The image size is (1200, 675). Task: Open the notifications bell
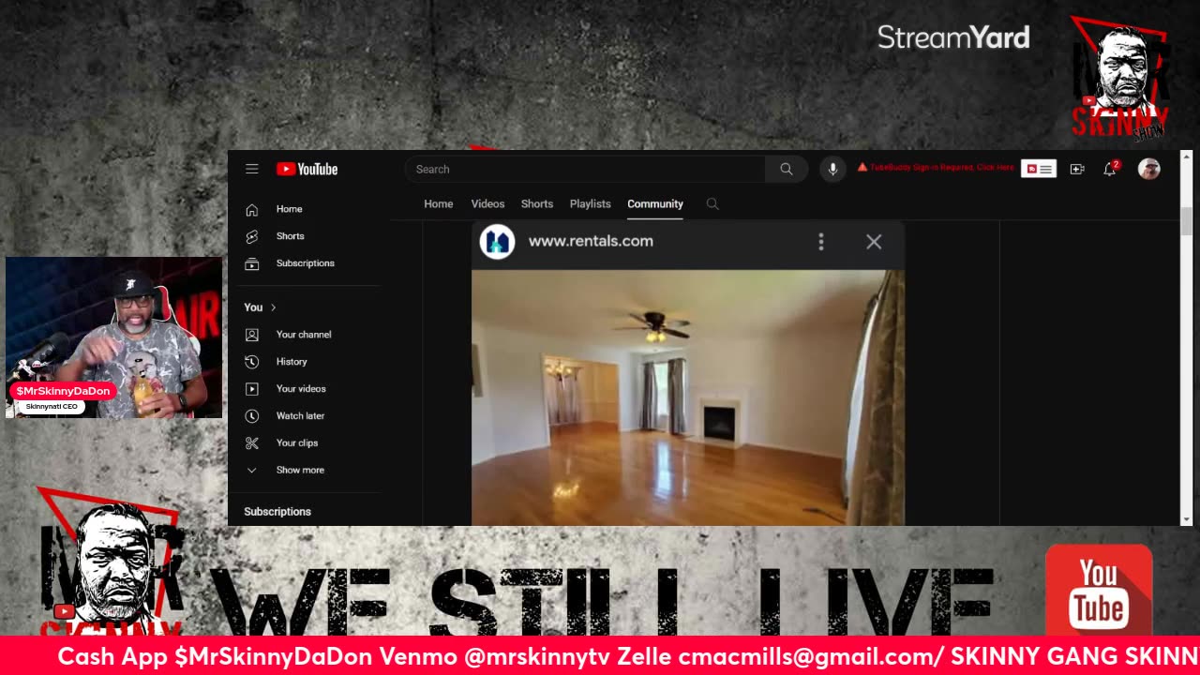[x=1110, y=169]
